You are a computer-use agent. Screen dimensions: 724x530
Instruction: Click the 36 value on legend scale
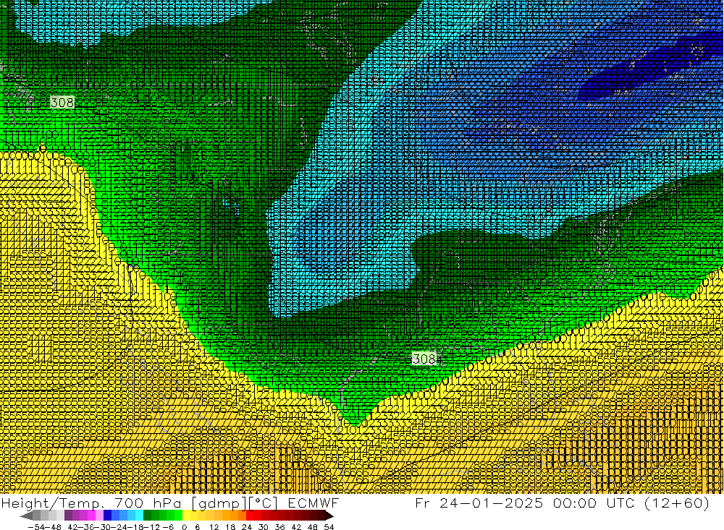tap(279, 527)
